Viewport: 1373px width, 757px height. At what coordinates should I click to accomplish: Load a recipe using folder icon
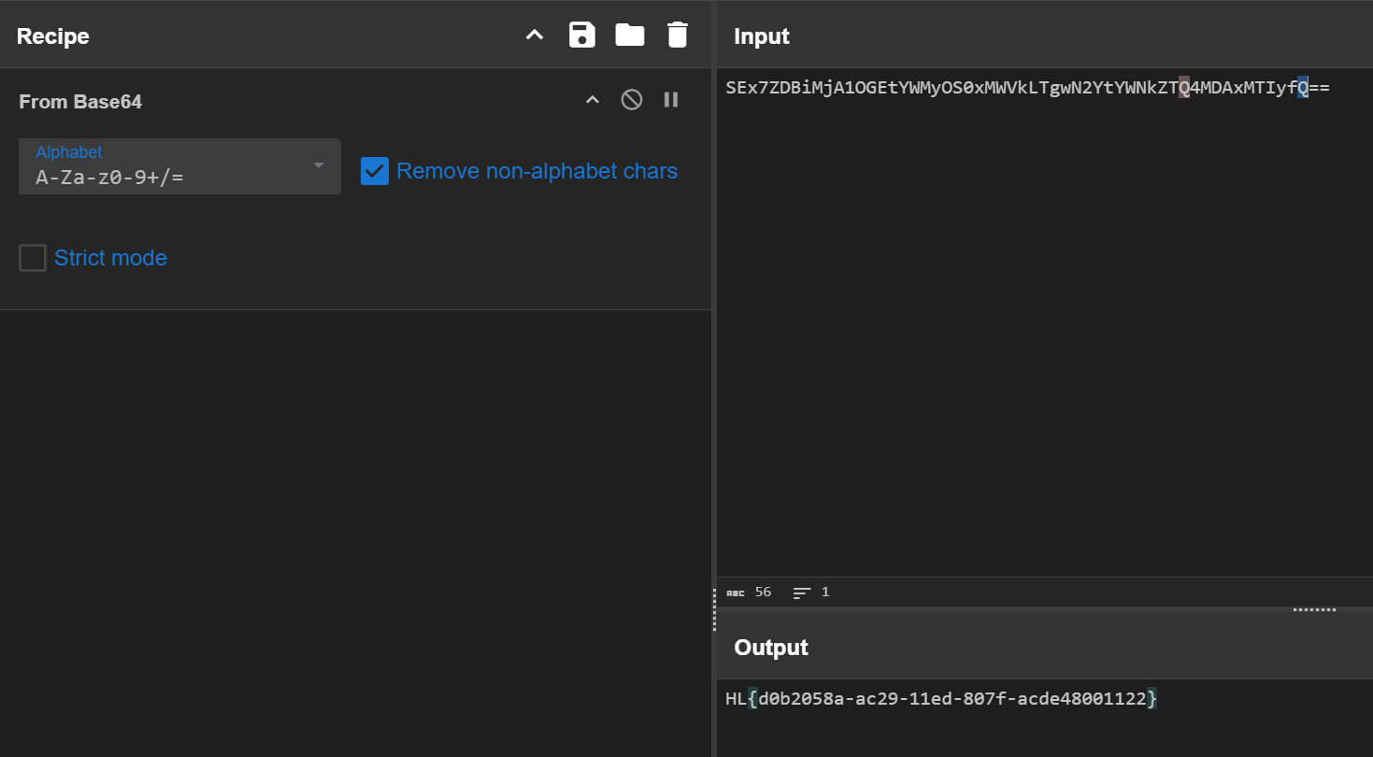click(630, 36)
